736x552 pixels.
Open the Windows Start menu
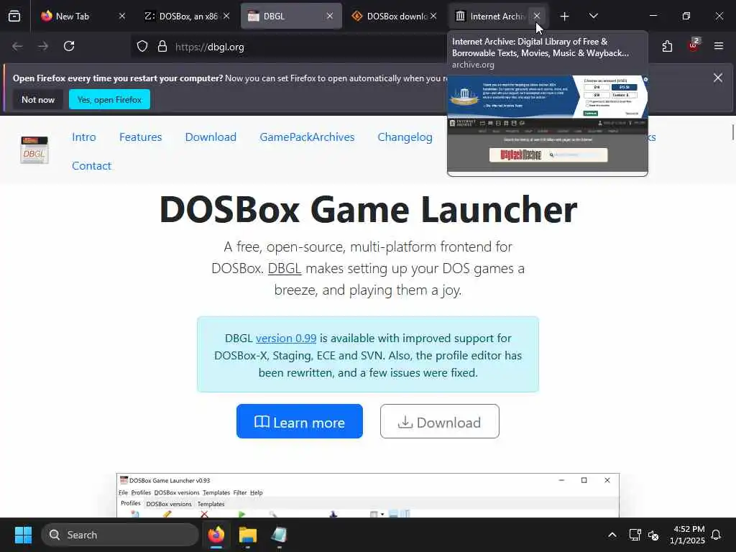(23, 535)
